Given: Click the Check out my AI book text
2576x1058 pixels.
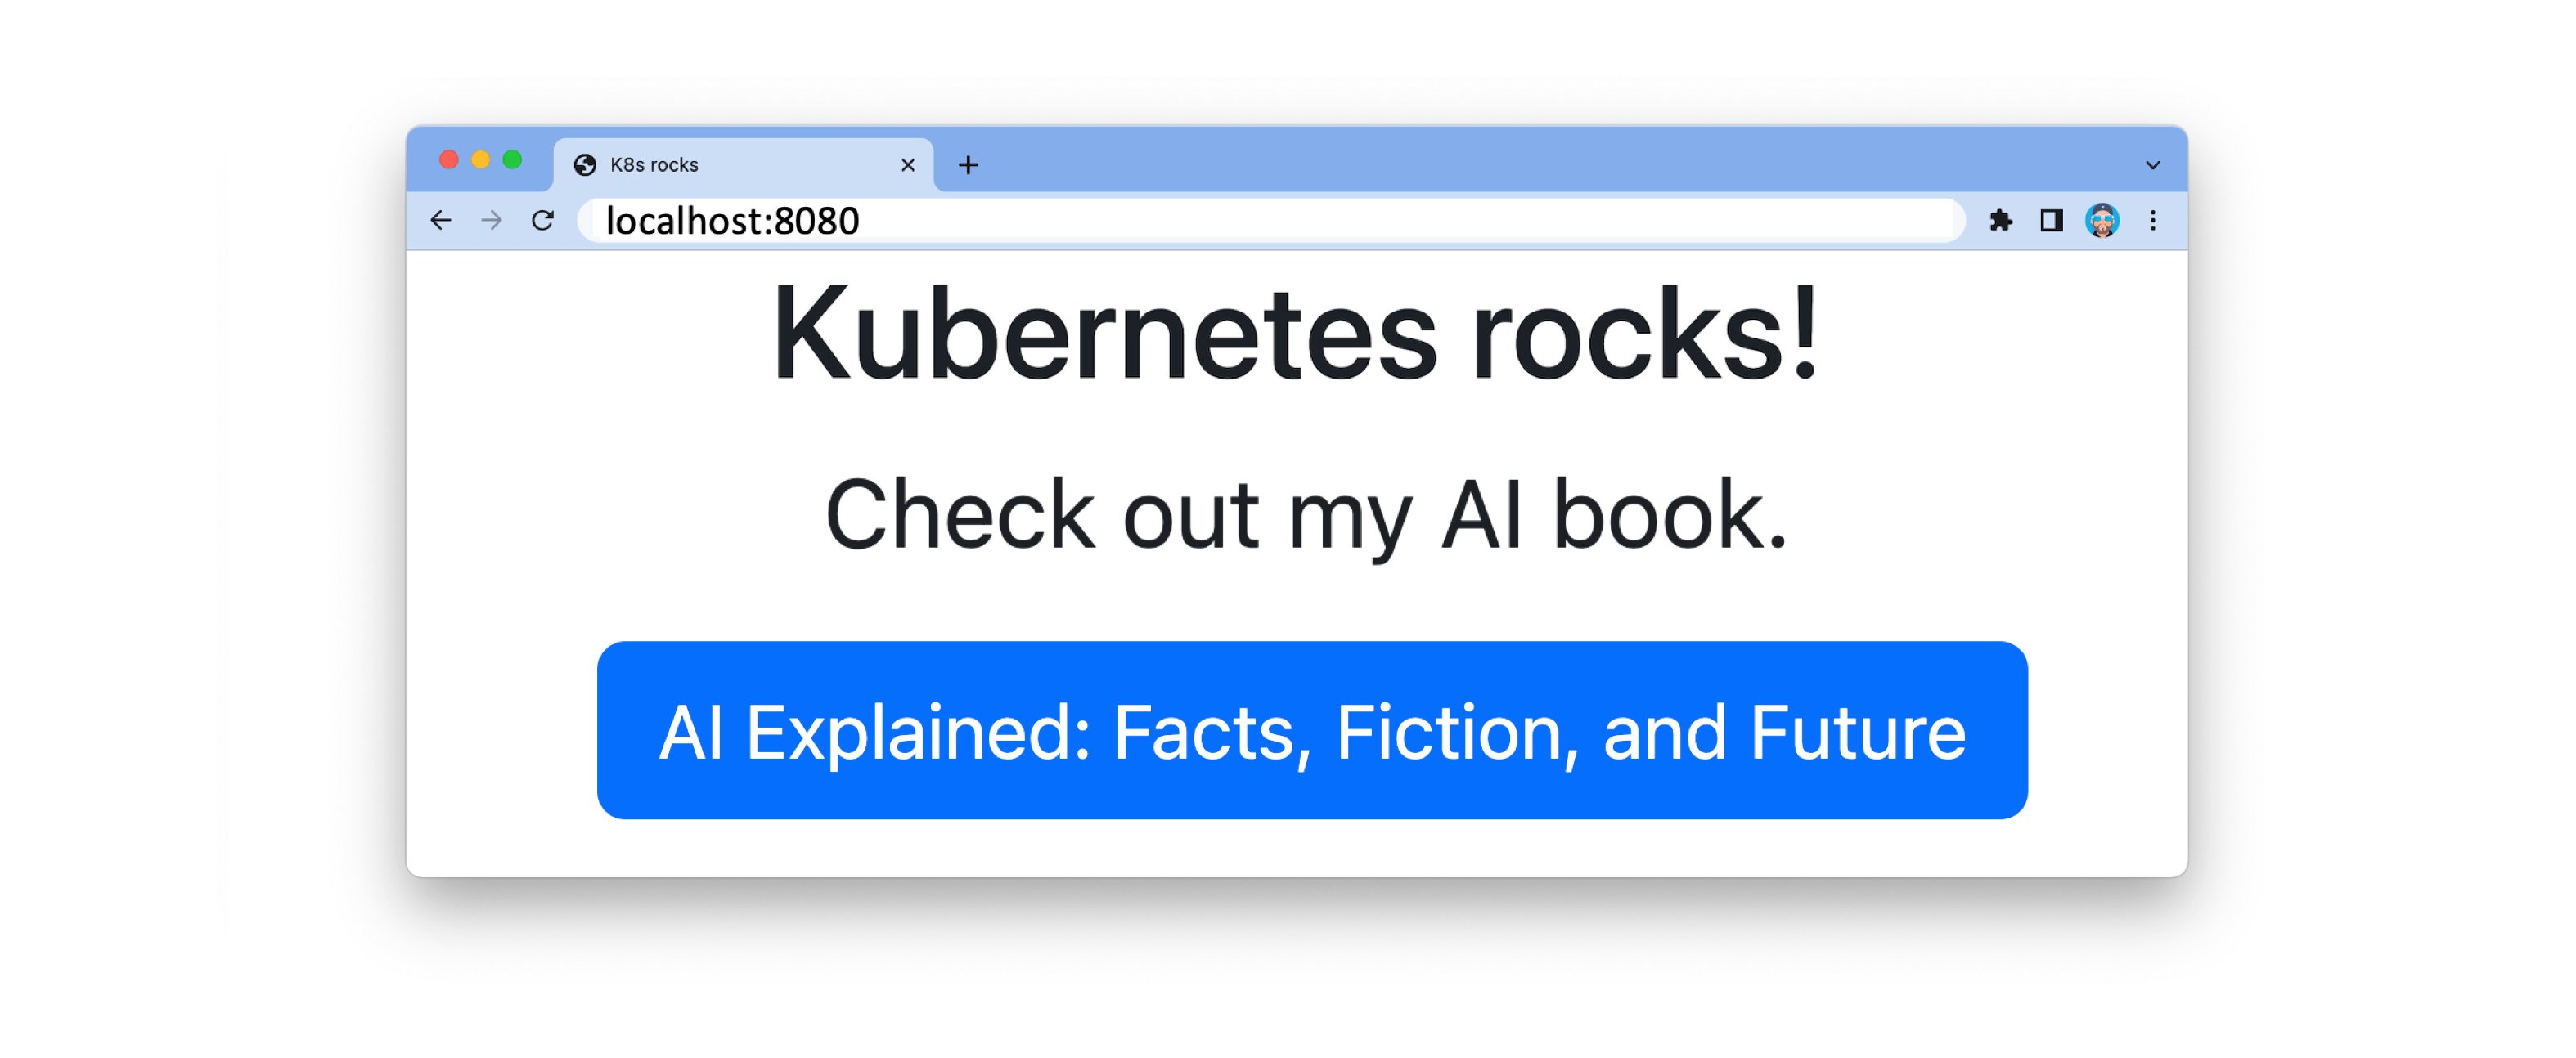Looking at the screenshot, I should pos(1305,516).
